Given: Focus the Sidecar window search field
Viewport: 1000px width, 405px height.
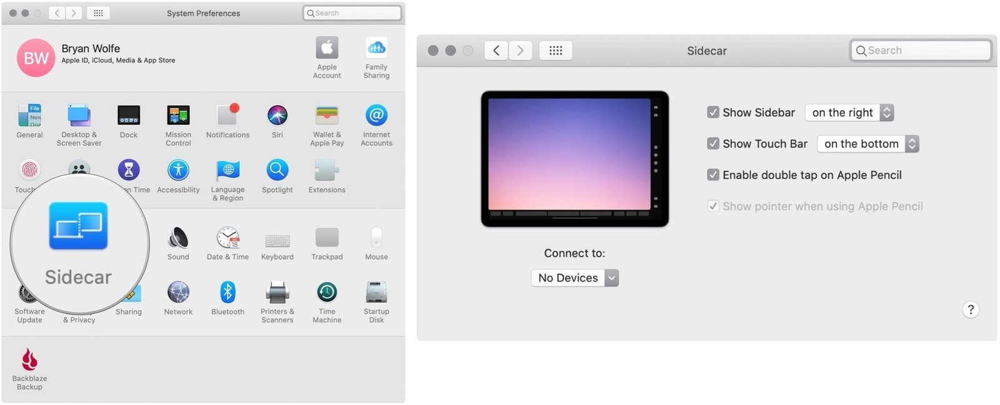Looking at the screenshot, I should (x=921, y=51).
